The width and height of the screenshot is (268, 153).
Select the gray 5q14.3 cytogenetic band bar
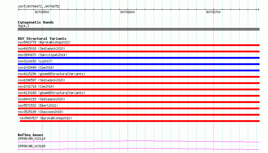point(139,29)
